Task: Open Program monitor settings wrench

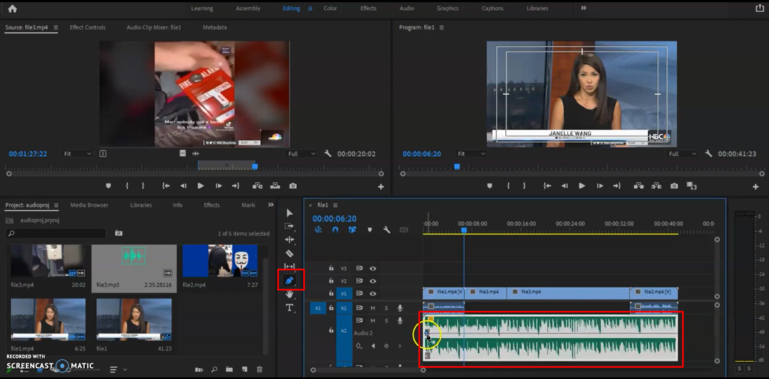Action: point(709,154)
